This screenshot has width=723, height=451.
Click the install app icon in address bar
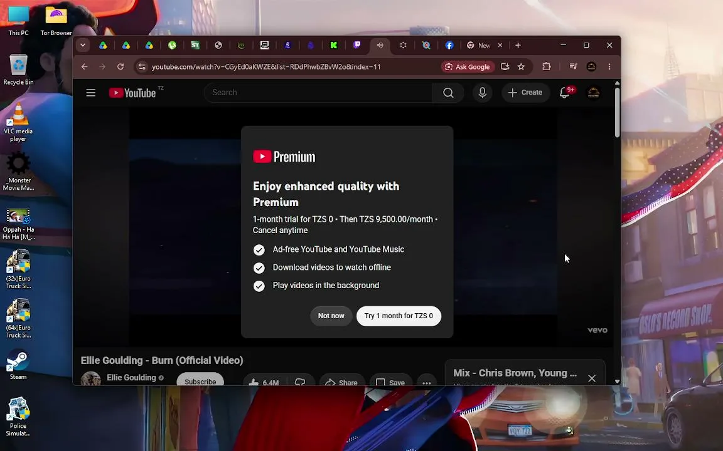click(505, 67)
